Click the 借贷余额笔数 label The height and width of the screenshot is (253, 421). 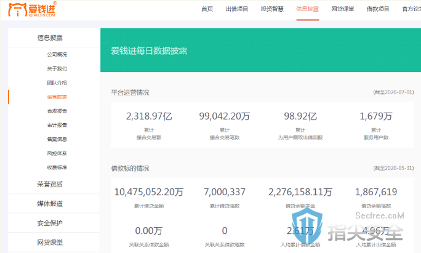376,206
